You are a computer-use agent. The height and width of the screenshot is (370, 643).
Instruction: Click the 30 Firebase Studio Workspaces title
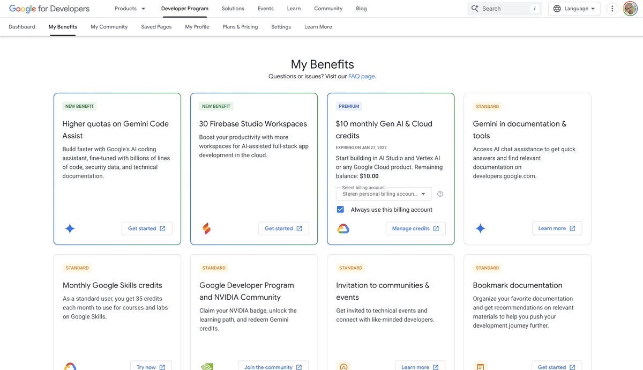(x=253, y=124)
